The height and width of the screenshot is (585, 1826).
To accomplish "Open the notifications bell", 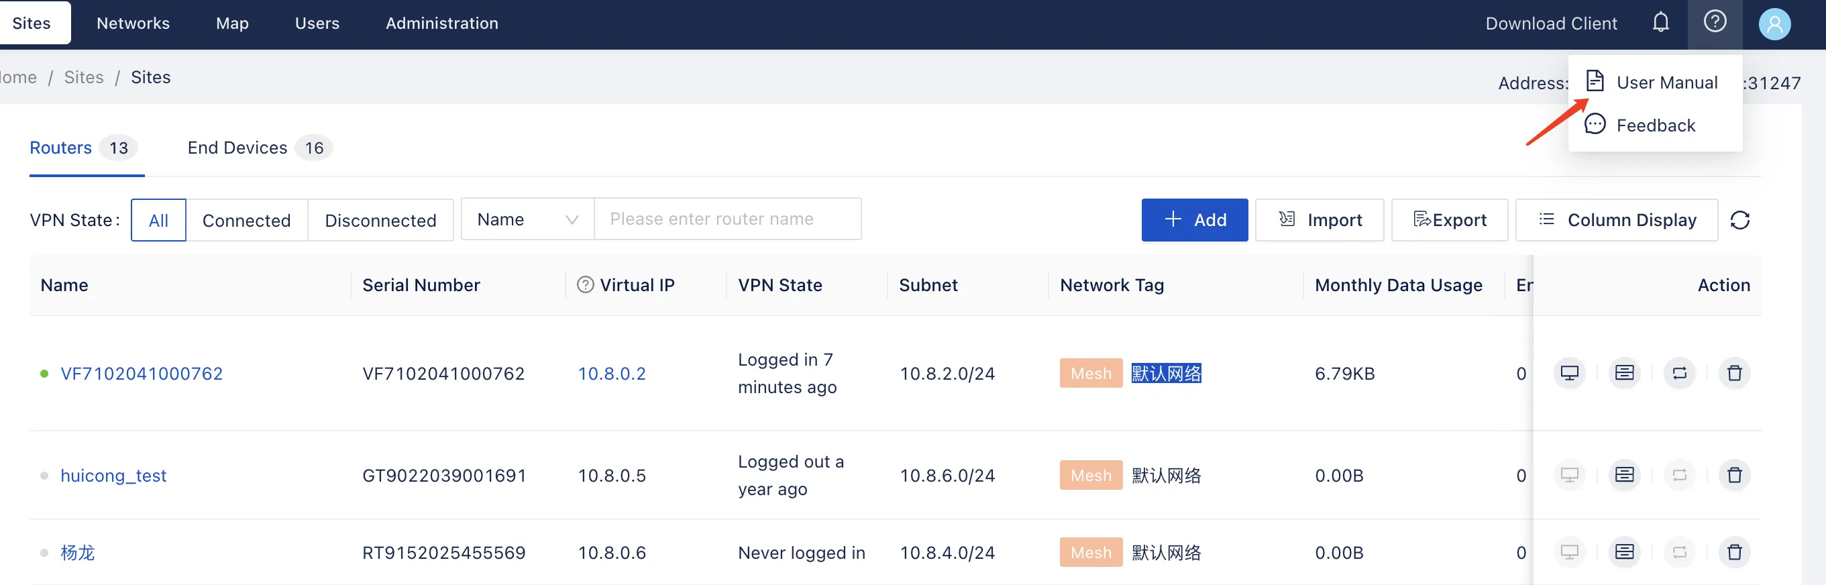I will pos(1661,23).
